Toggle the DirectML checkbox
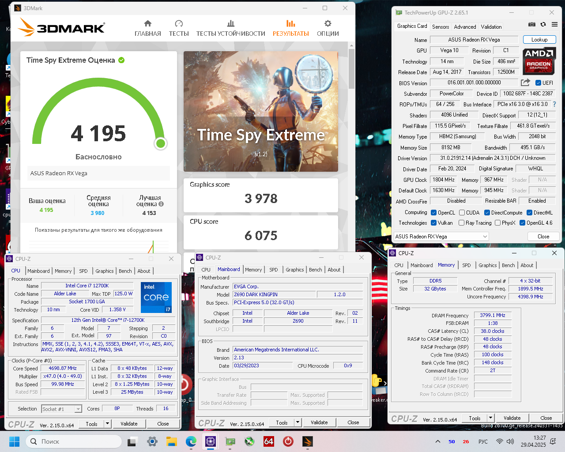 tap(529, 212)
